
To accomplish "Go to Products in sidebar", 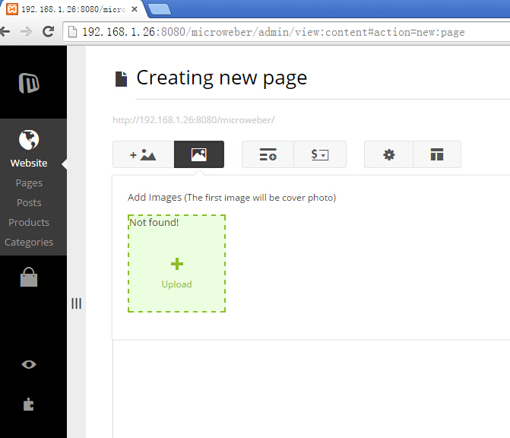I will (29, 223).
